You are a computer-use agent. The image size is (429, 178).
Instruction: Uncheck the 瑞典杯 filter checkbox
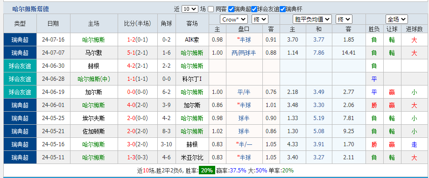click(282, 9)
